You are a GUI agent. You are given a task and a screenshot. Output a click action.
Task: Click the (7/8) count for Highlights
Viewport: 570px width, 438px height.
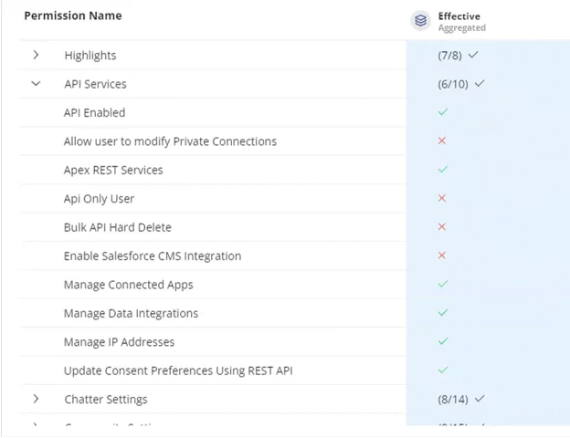[449, 56]
